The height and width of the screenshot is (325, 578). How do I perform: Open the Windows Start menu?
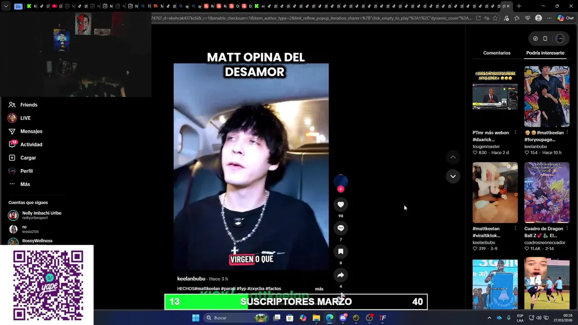[196, 318]
